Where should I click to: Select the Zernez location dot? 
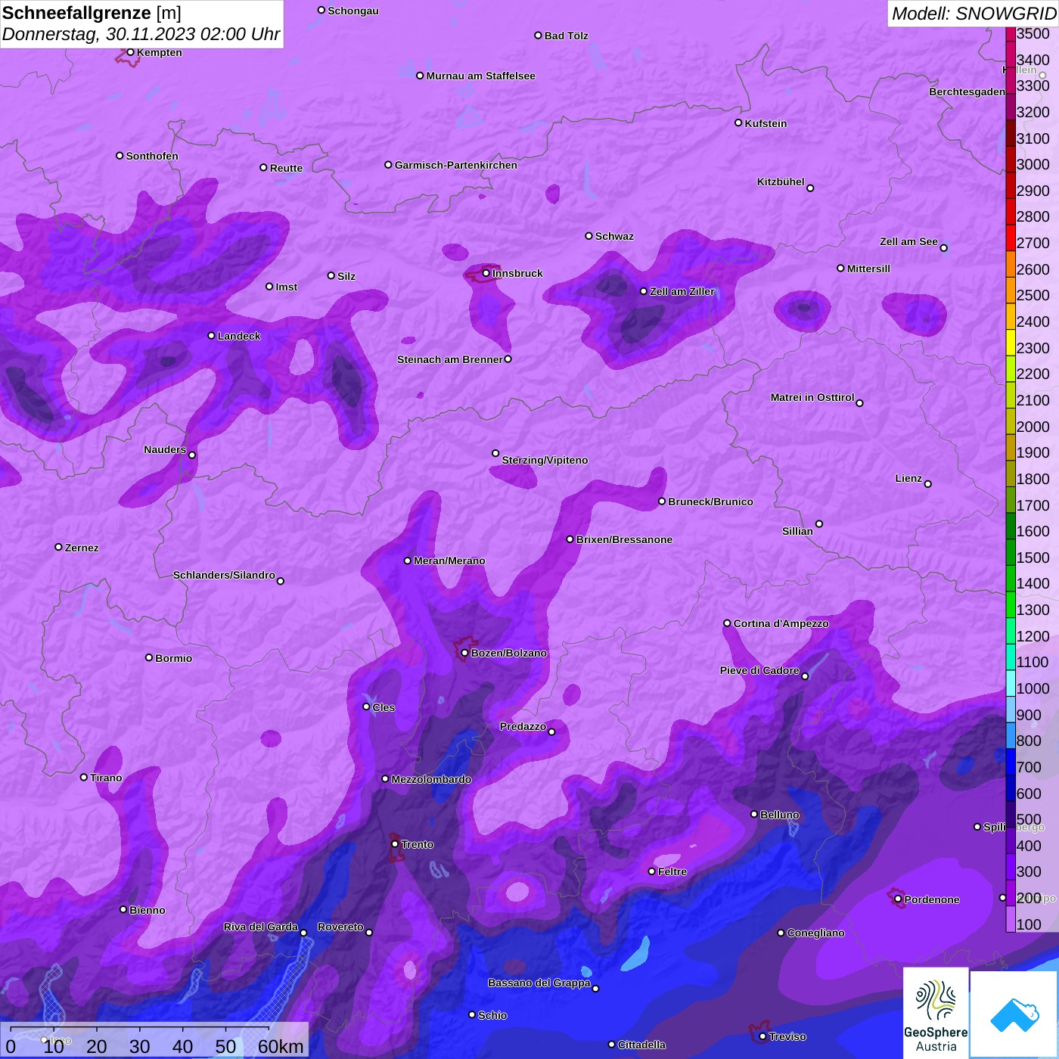58,547
